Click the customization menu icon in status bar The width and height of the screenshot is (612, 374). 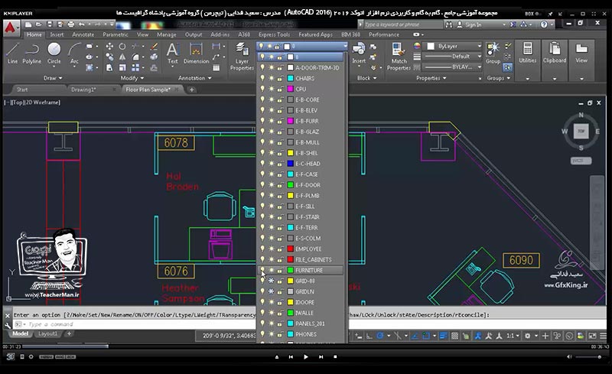[x=603, y=336]
